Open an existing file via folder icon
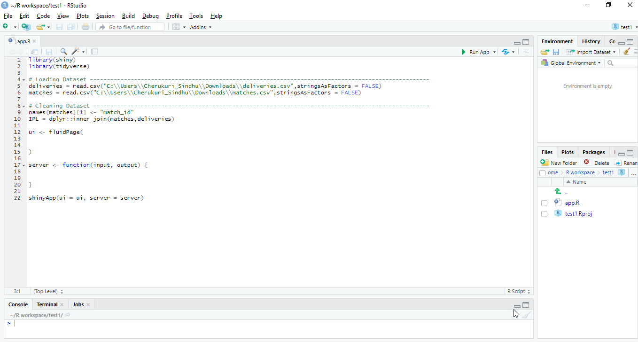638x342 pixels. pos(39,27)
